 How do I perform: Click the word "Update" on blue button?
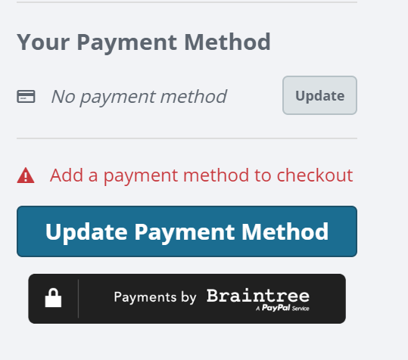click(86, 233)
